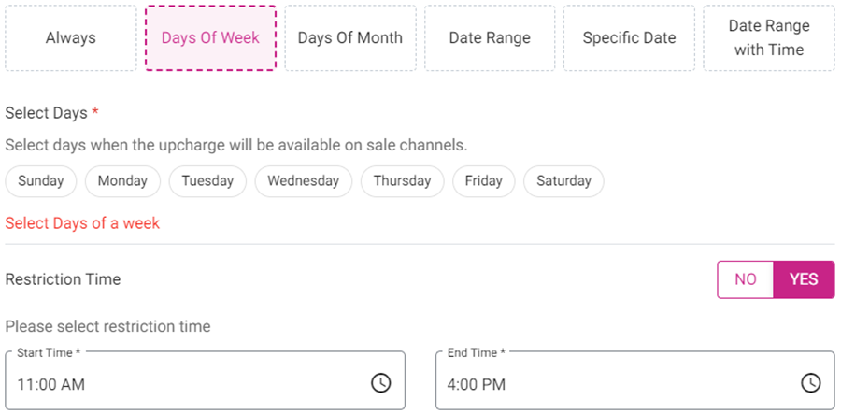Screen dimensions: 841x414
Task: Choose the Days Of Month option
Action: (x=350, y=38)
